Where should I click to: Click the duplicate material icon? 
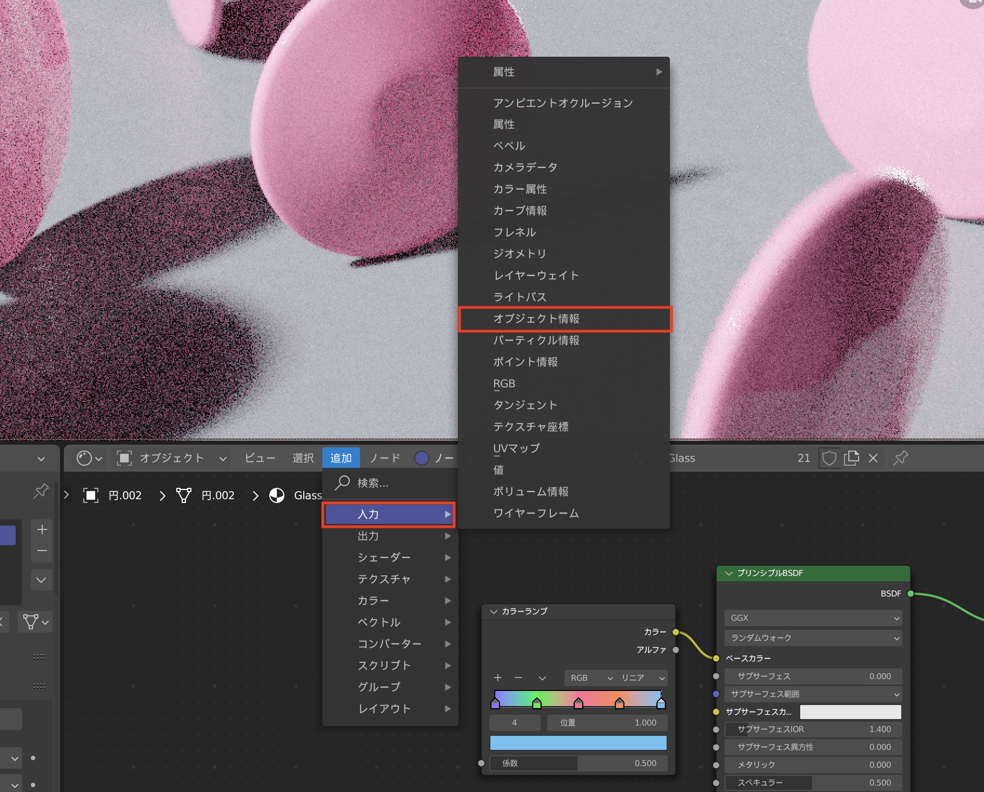pos(851,458)
